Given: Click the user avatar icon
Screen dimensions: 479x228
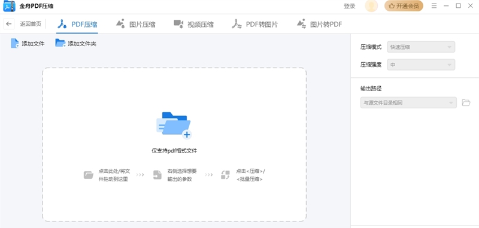Looking at the screenshot, I should pyautogui.click(x=371, y=6).
